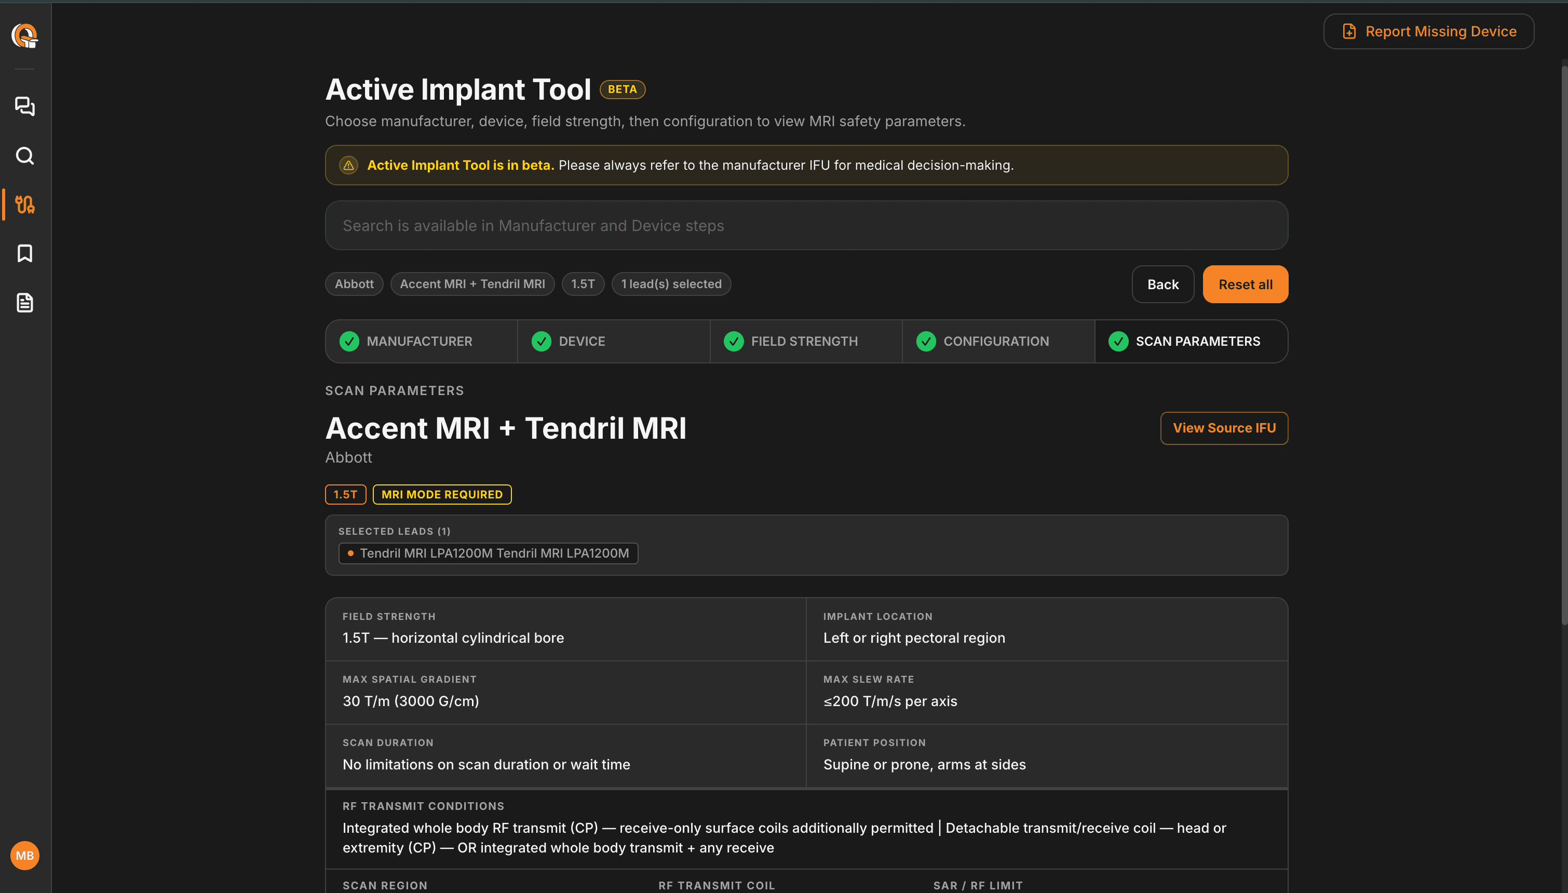Click the Scan Parameters step green checkmark
Screen dimensions: 1568x893
click(x=1118, y=341)
